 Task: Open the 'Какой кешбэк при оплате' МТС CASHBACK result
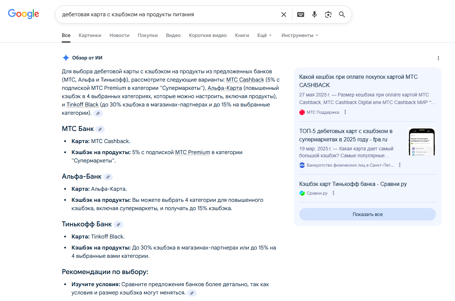click(x=358, y=81)
